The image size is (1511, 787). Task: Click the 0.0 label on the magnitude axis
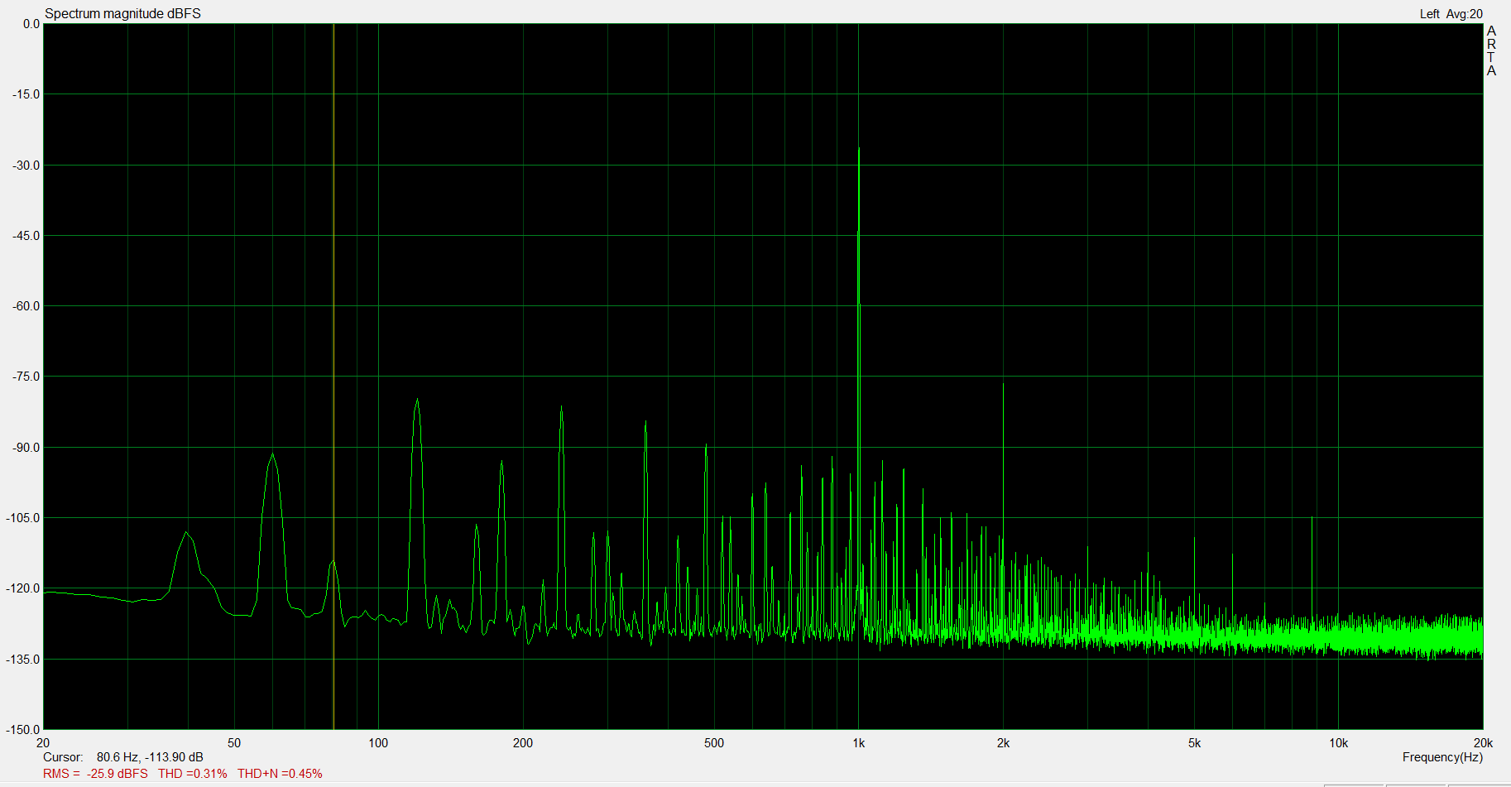pyautogui.click(x=31, y=24)
